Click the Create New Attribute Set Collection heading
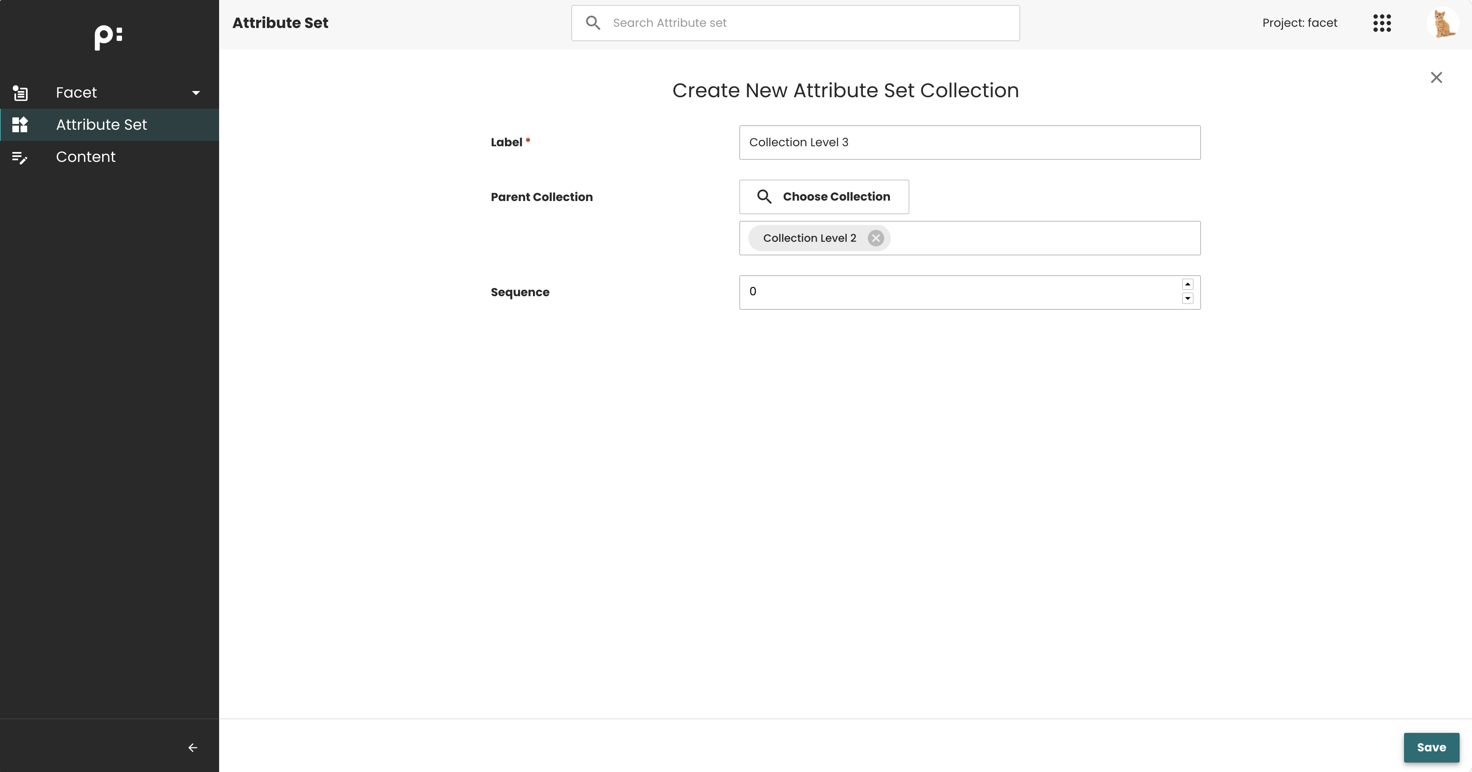 coord(846,90)
